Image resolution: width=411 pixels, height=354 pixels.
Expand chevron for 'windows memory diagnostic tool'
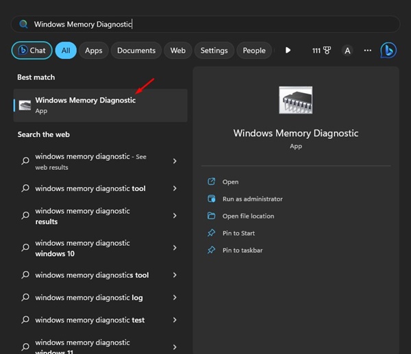175,188
